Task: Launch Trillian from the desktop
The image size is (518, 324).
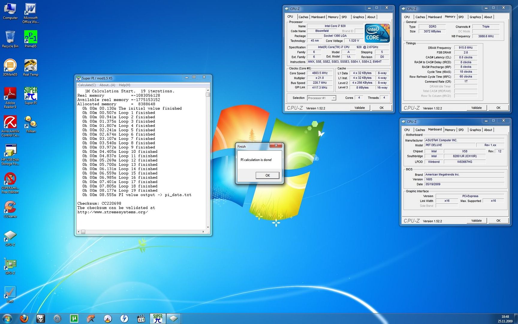Action: pos(31,124)
